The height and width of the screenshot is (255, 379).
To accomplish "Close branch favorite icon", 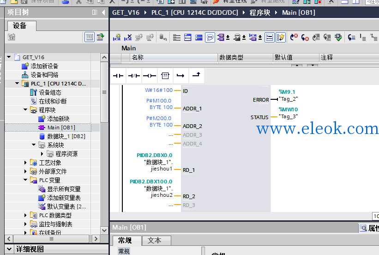I will (196, 75).
